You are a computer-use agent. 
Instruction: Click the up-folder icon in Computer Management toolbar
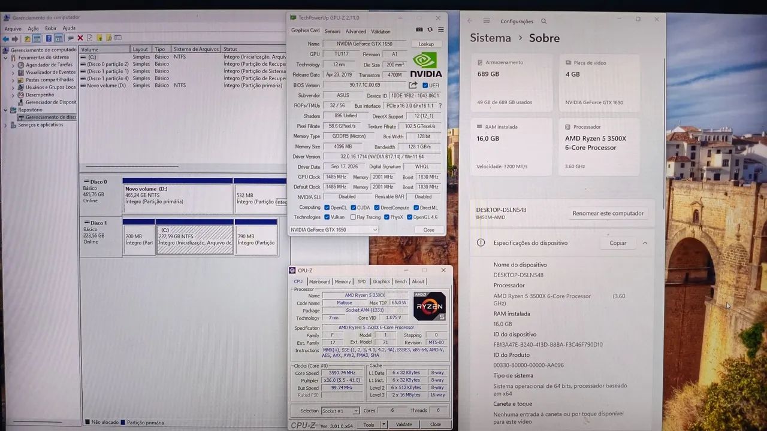coord(27,38)
